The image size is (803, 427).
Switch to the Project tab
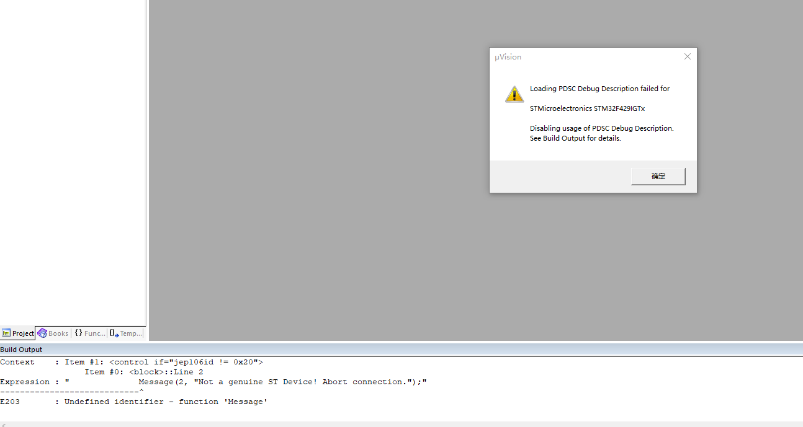(18, 333)
